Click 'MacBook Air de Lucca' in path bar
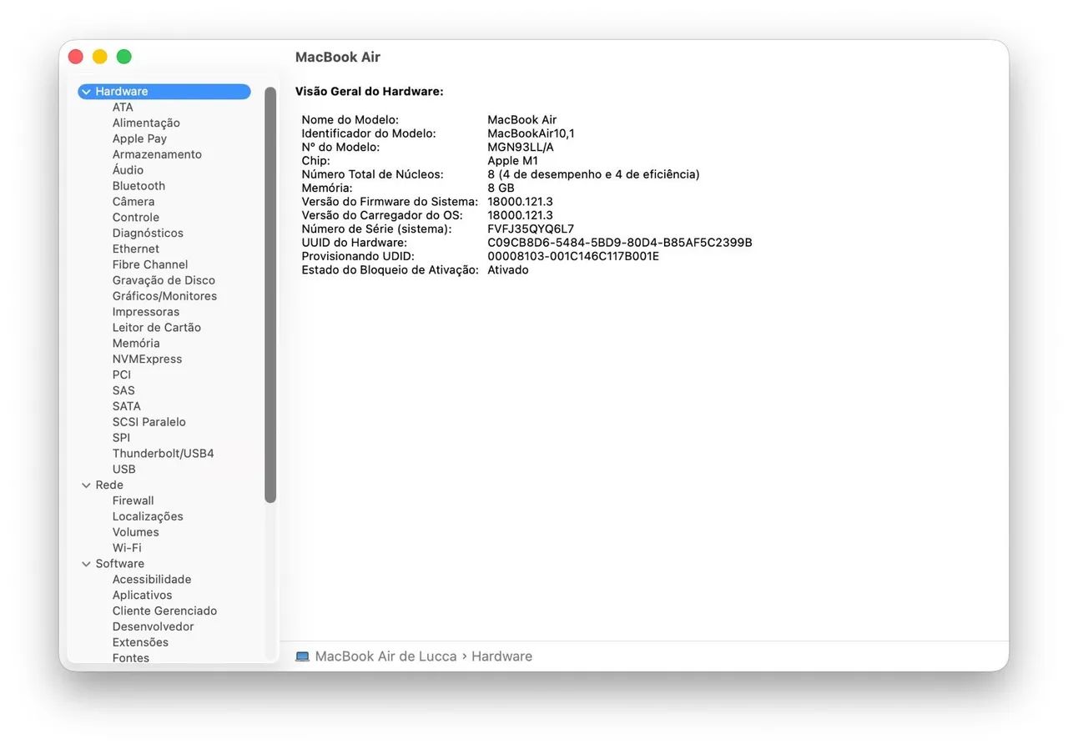Viewport: 1068px width, 749px height. pyautogui.click(x=386, y=656)
